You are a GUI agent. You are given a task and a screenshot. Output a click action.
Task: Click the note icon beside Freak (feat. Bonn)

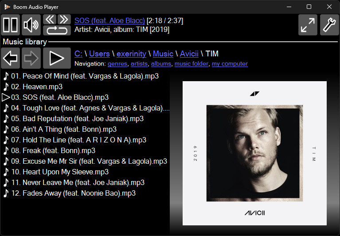tap(6, 150)
